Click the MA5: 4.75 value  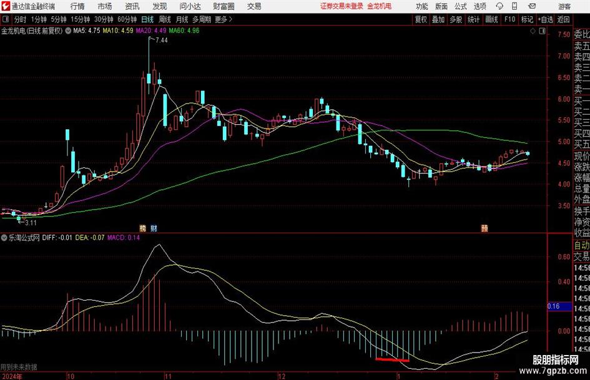pos(87,31)
